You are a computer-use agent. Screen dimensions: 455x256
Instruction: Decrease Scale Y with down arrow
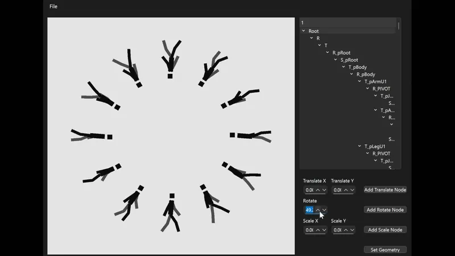pyautogui.click(x=352, y=230)
